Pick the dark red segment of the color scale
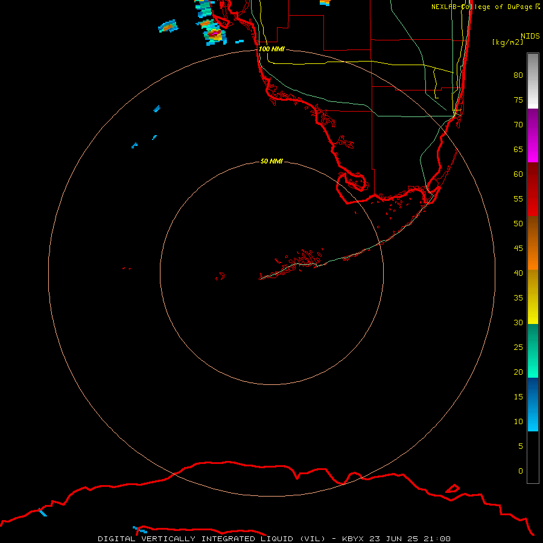Viewport: 543px width, 543px height. pos(533,189)
